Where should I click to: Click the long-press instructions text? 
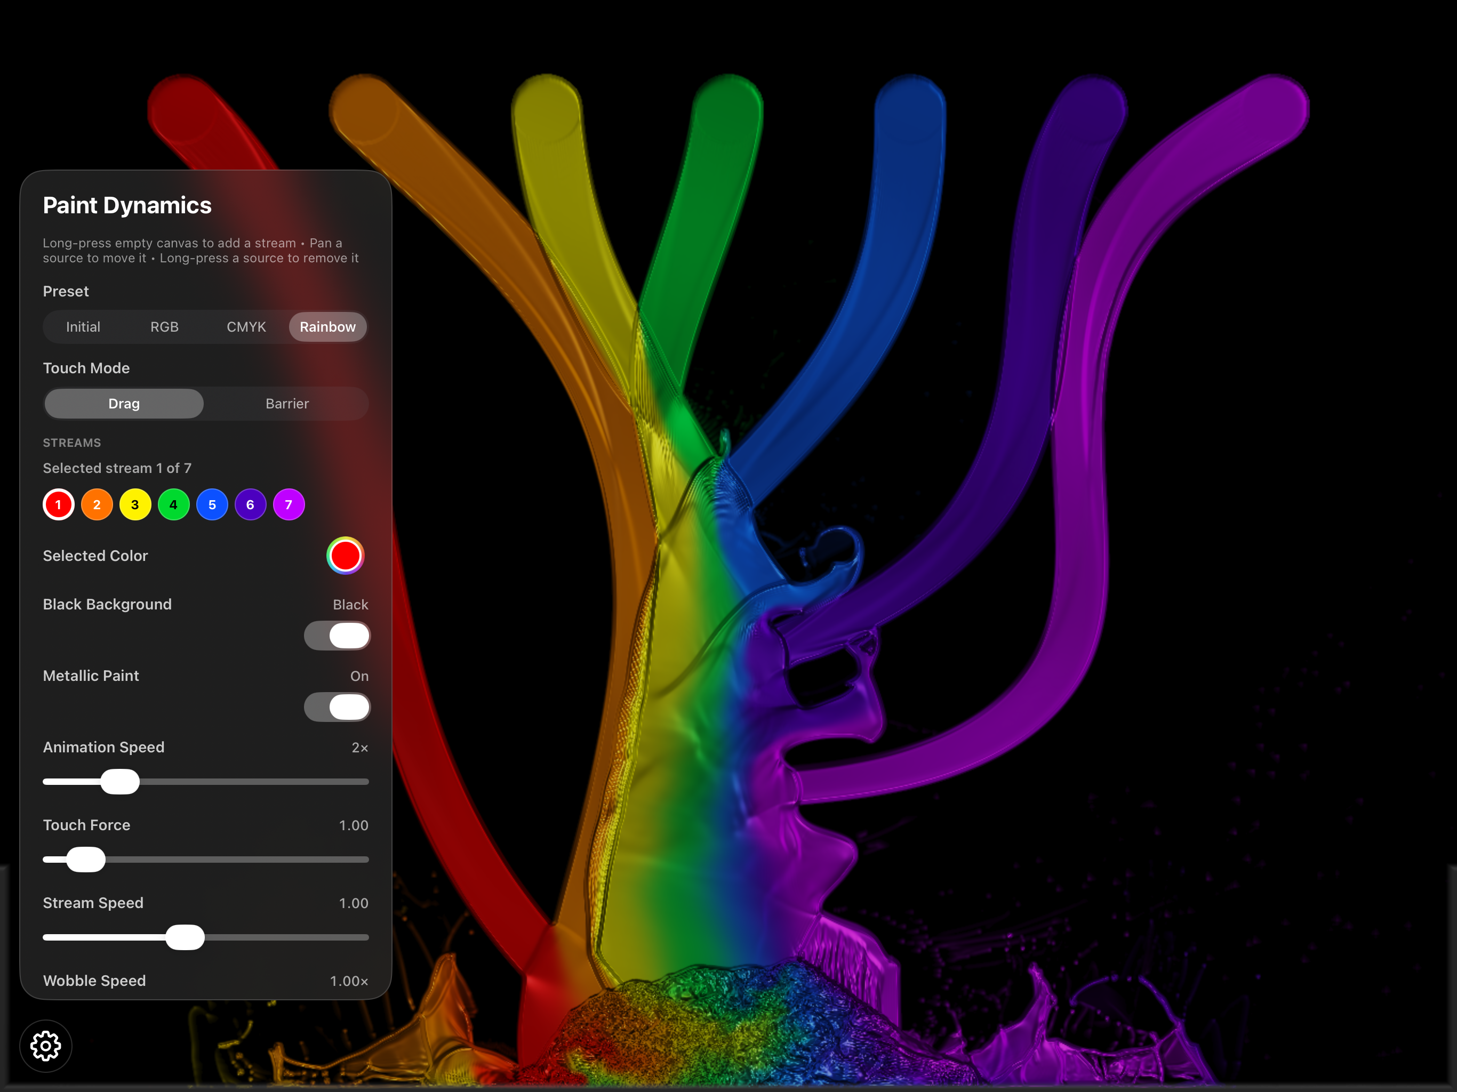click(x=201, y=250)
